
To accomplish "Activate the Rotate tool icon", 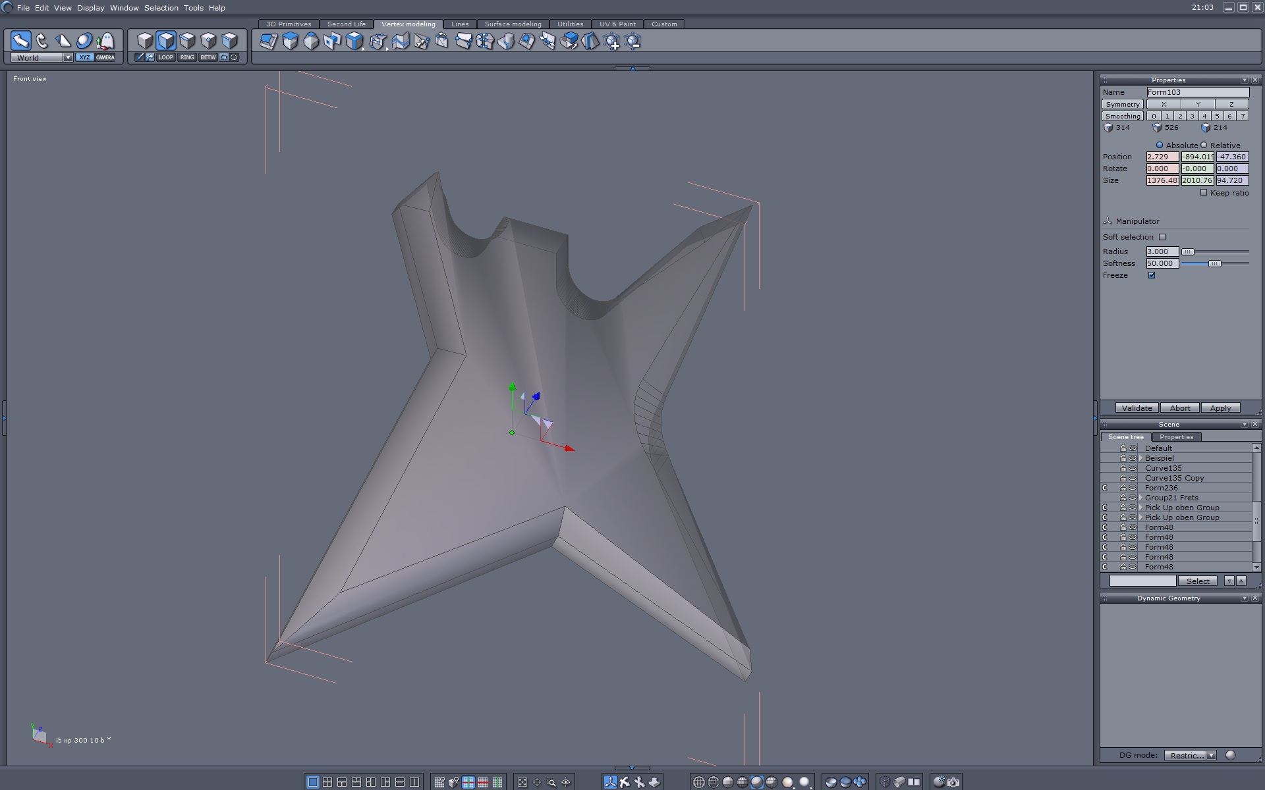I will [x=42, y=41].
